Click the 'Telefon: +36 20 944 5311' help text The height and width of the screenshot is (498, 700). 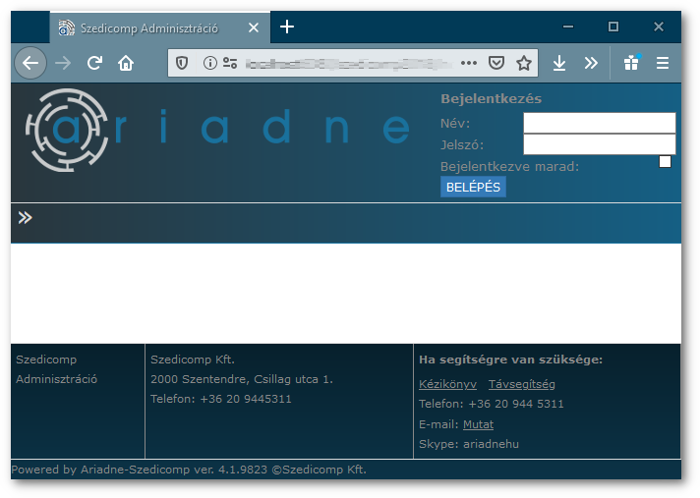pos(491,404)
